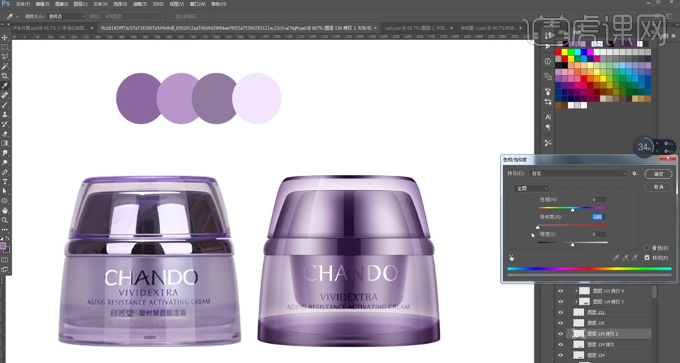Screen dimensions: 680x363
Task: Select the Eyedropper tool in toolbar
Action: coord(5,86)
